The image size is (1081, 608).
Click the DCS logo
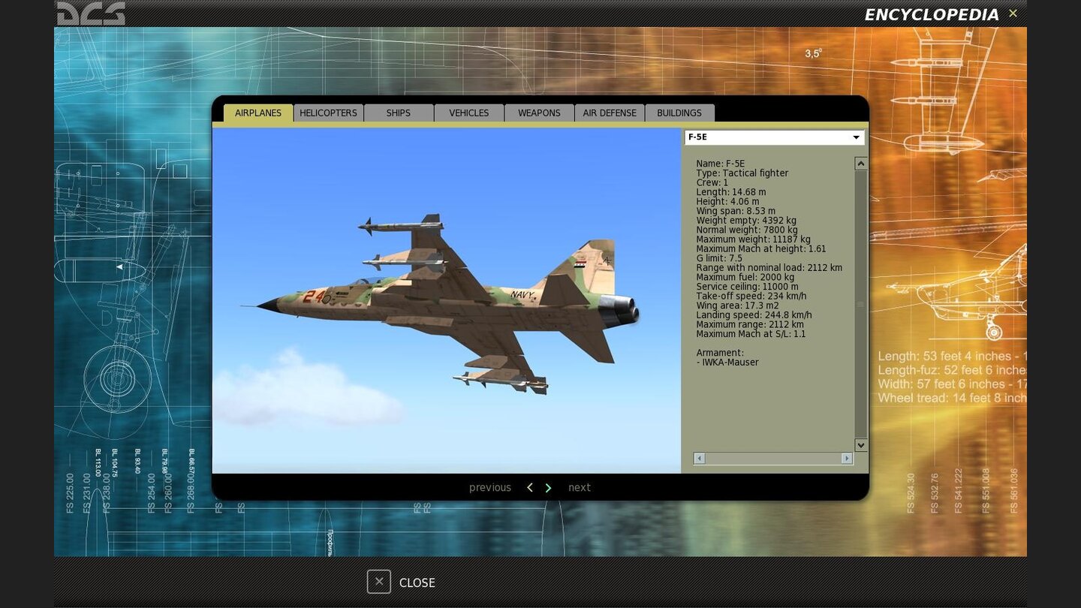click(x=91, y=14)
